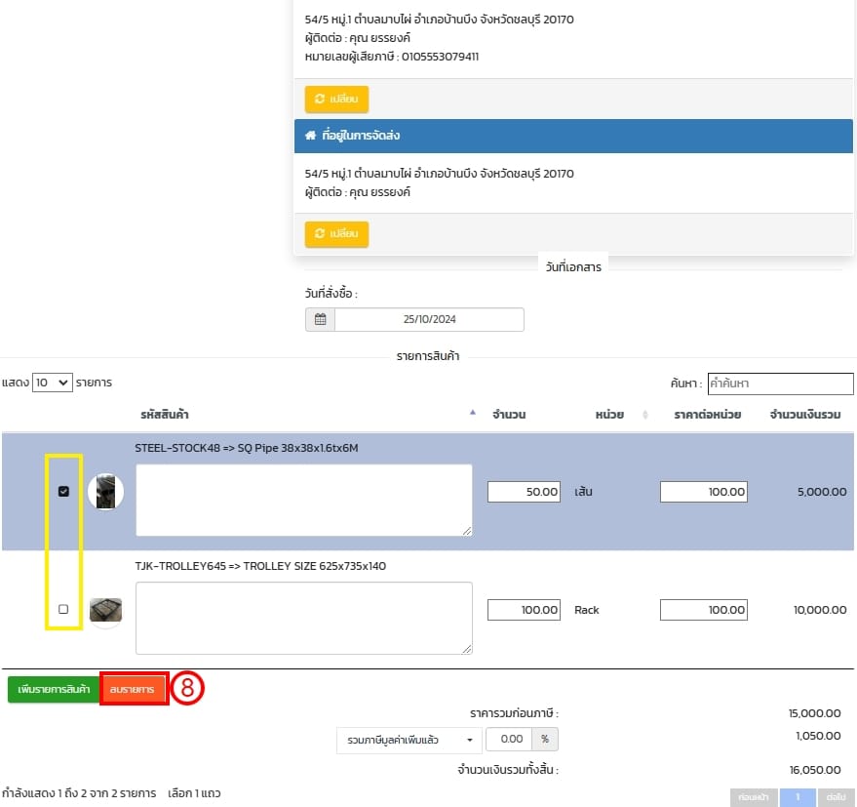The height and width of the screenshot is (807, 857).
Task: Open the แสดง rows-per-page dropdown
Action: pos(53,383)
